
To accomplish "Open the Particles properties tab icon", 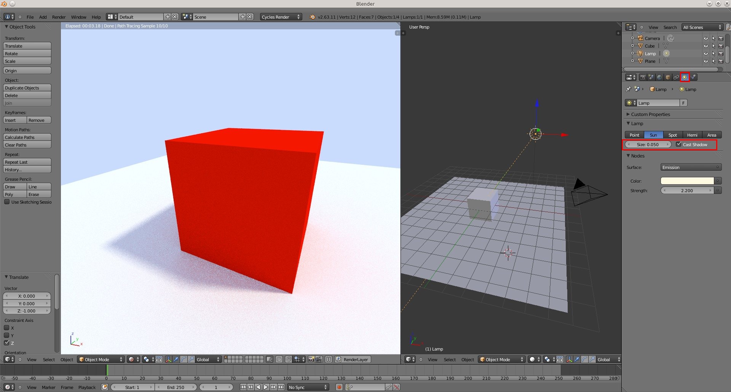I will pos(693,77).
